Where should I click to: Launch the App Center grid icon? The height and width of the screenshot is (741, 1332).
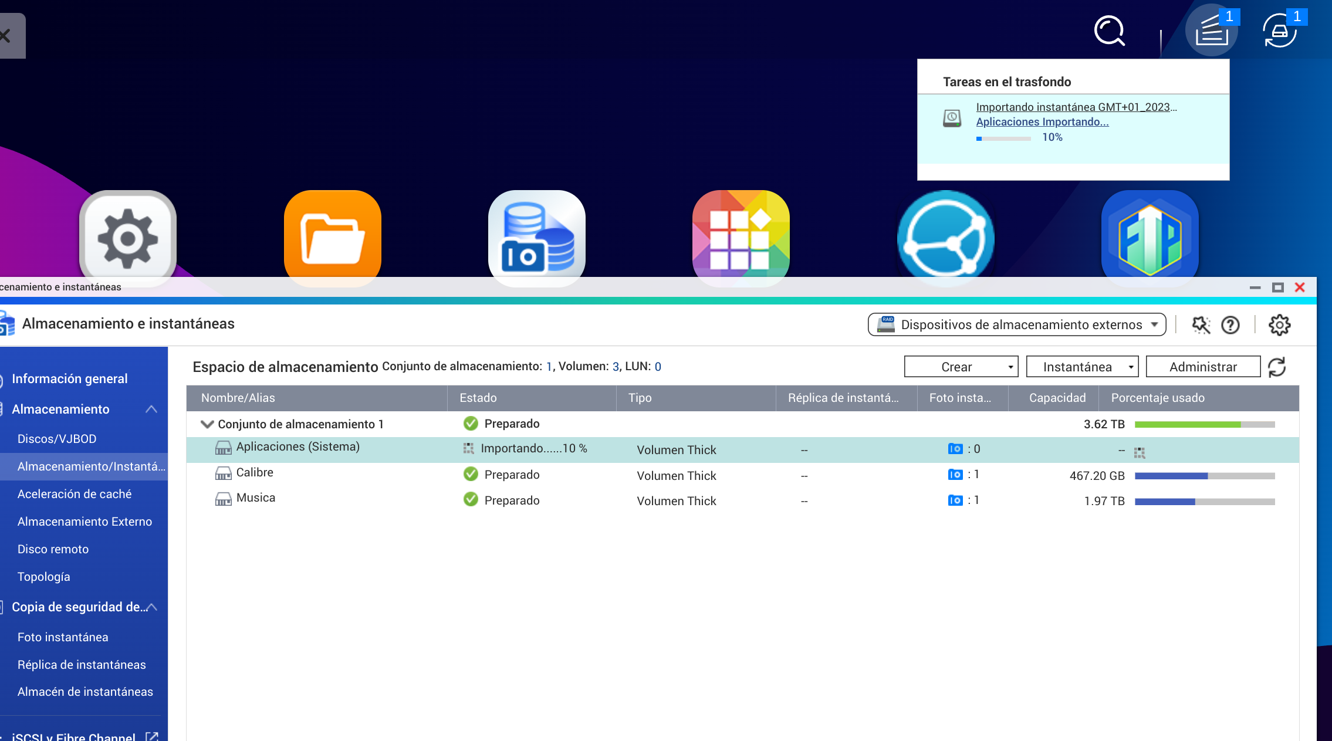[x=741, y=238]
